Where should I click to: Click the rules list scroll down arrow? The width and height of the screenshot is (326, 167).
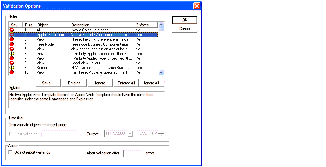(x=161, y=73)
